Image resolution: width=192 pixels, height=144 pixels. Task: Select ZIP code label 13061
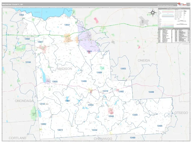click(67, 101)
